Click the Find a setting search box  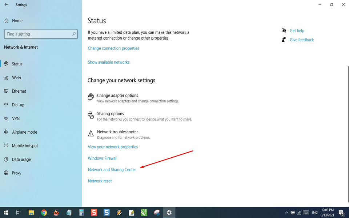41,34
